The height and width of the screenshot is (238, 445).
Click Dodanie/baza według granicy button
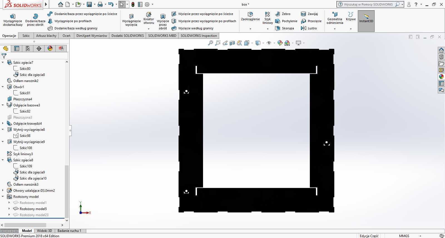pyautogui.click(x=73, y=28)
